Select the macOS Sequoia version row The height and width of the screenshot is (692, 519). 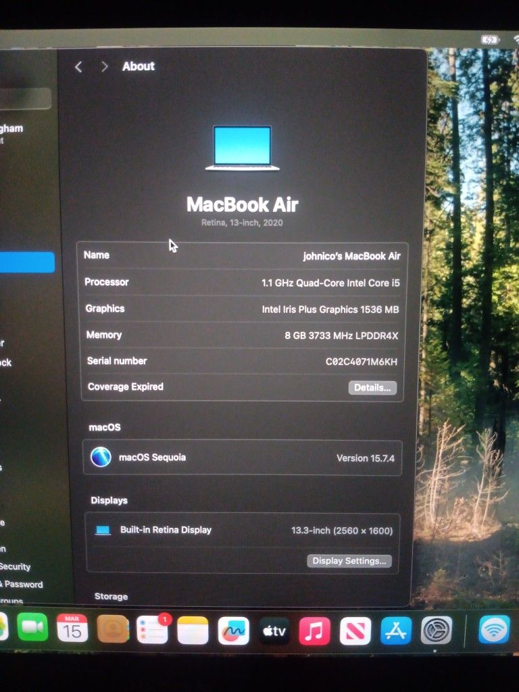243,458
